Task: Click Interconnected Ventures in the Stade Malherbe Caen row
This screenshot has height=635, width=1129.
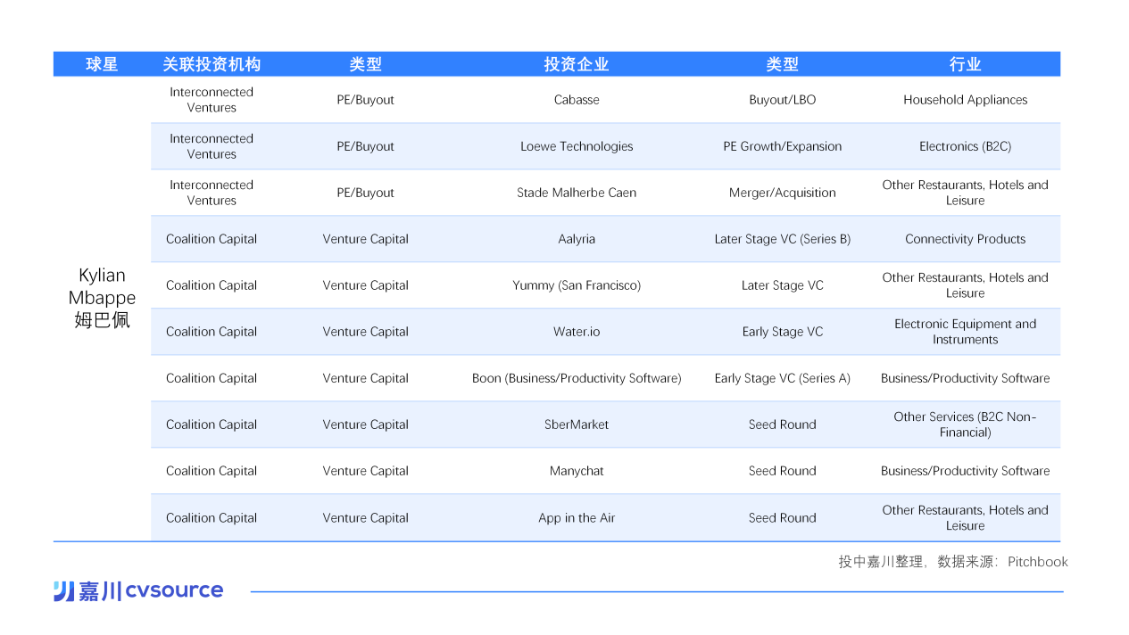Action: point(212,193)
